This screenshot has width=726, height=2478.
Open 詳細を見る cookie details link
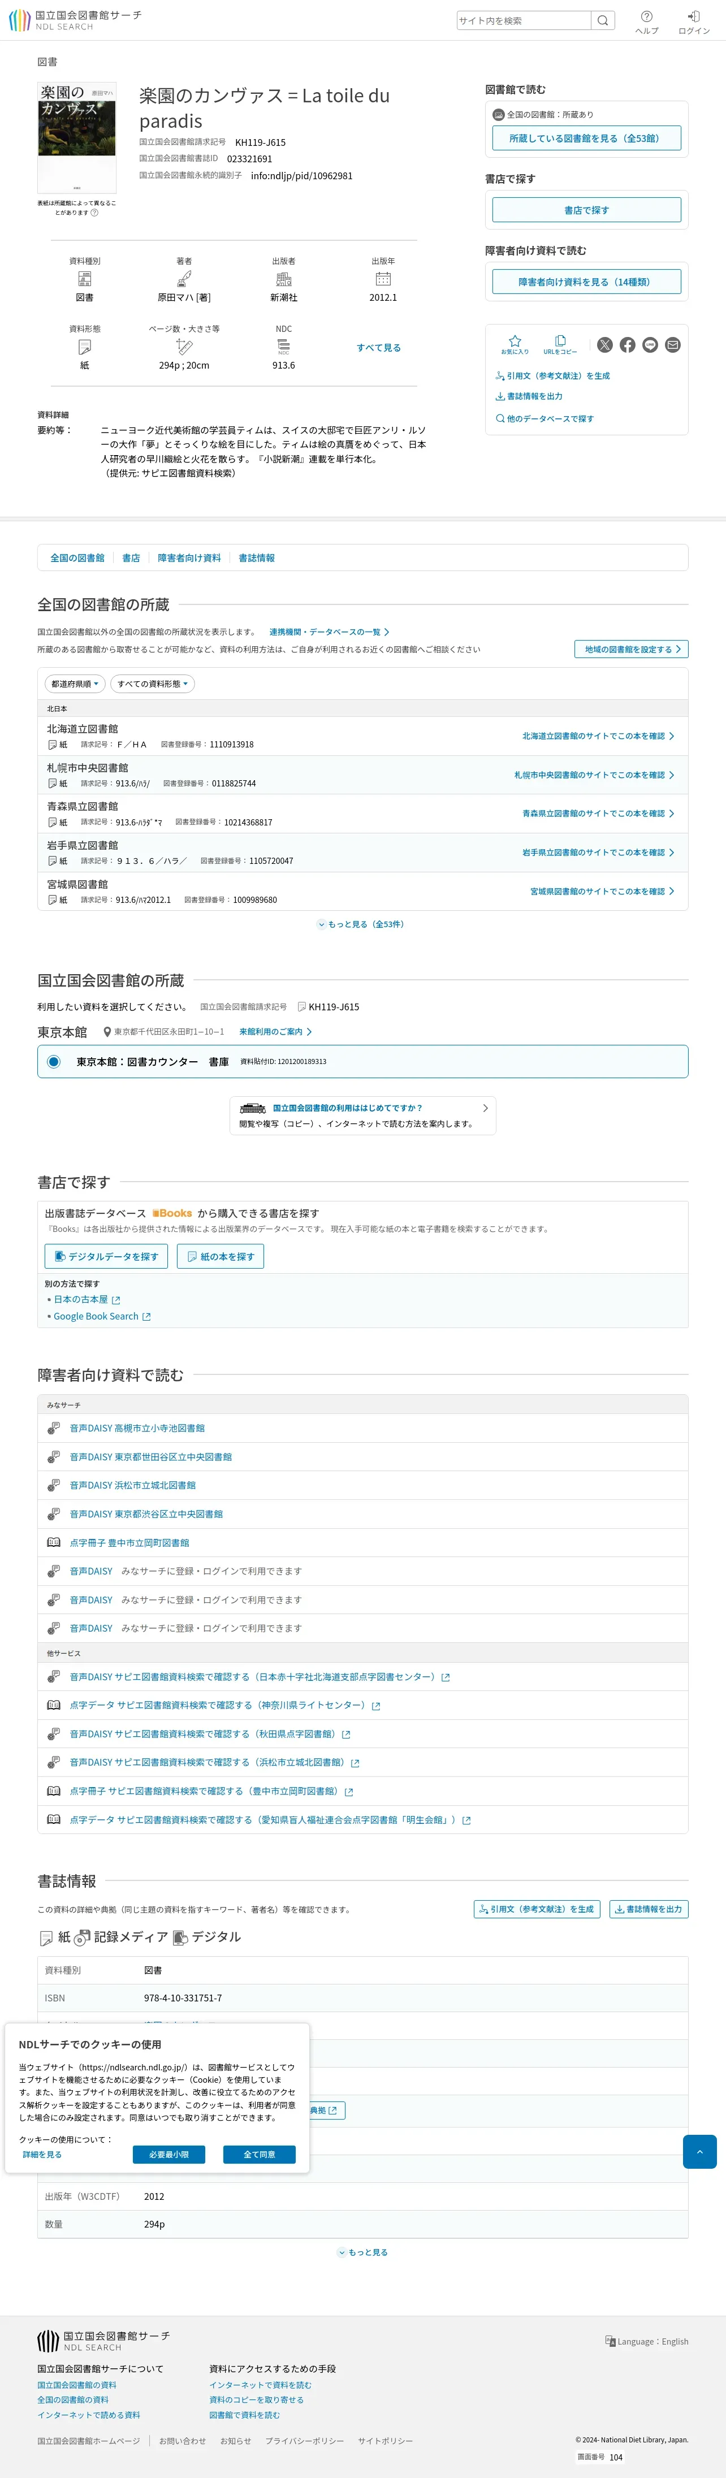tap(42, 2154)
